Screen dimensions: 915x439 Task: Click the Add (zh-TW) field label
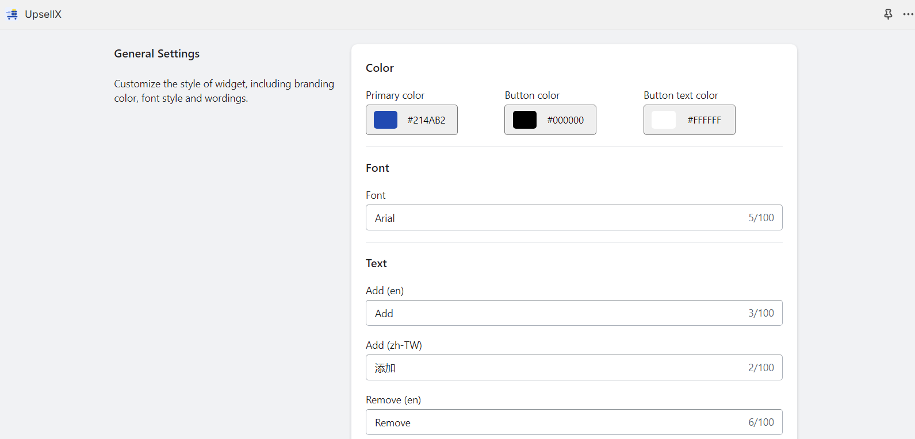pyautogui.click(x=394, y=345)
